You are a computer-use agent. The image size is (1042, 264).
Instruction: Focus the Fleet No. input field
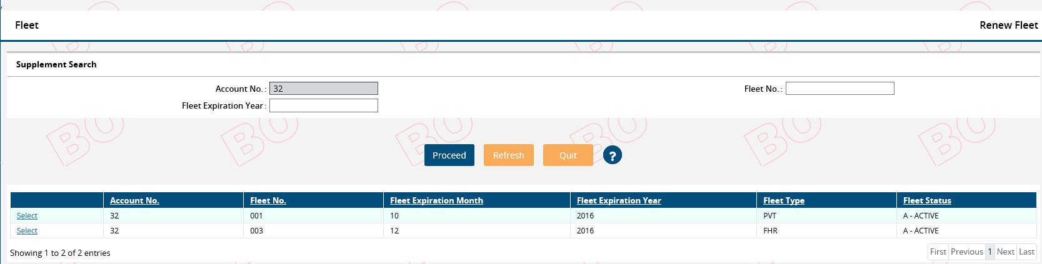[840, 89]
